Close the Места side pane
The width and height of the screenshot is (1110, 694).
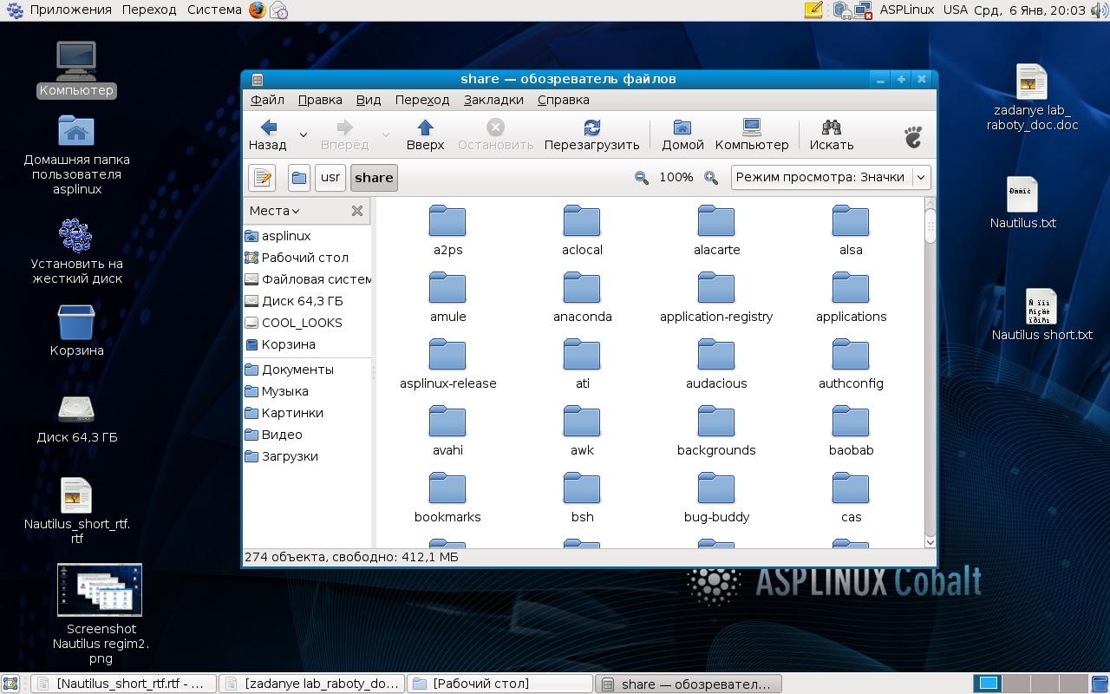click(x=357, y=211)
